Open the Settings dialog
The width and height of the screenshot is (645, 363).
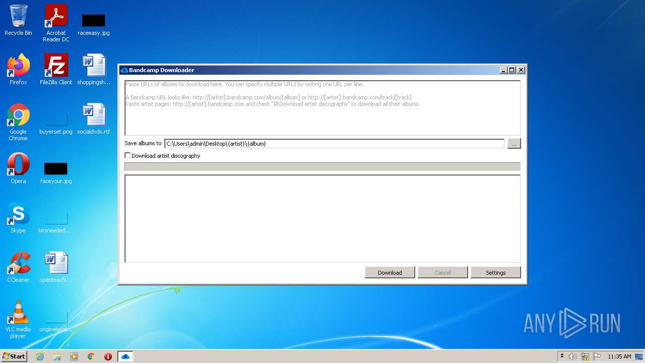pos(496,273)
